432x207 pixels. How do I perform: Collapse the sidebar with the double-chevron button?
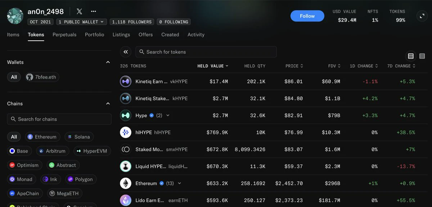(x=126, y=52)
